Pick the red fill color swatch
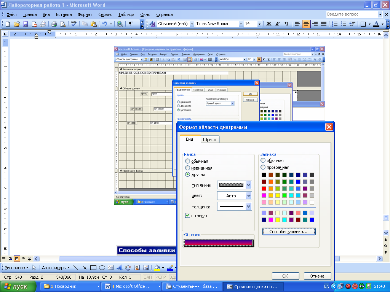This screenshot has height=292, width=390. point(264,189)
